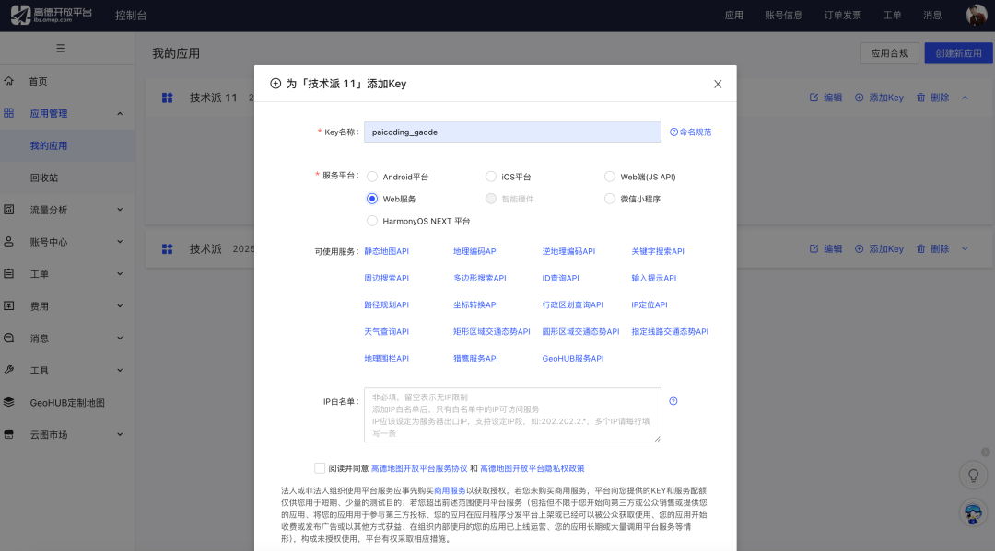Screen dimensions: 995x551
Task: Open 账号信息 in the top navigation
Action: (784, 16)
